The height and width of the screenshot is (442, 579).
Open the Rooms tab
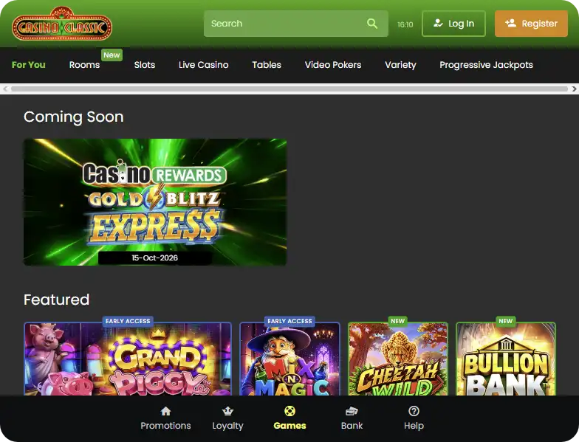pyautogui.click(x=84, y=65)
